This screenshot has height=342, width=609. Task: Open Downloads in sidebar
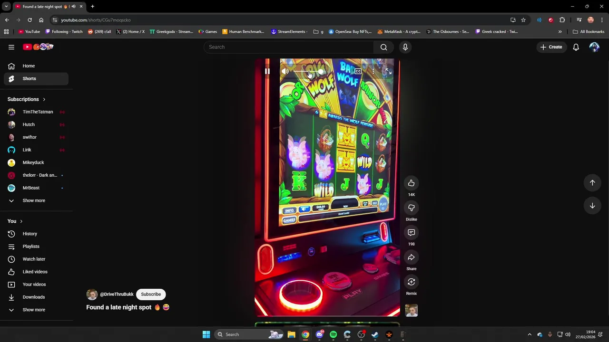coord(36,297)
